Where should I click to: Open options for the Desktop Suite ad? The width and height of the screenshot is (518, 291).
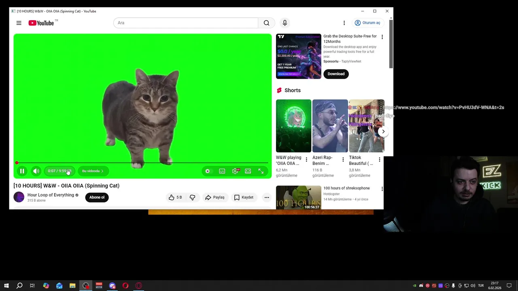382,37
